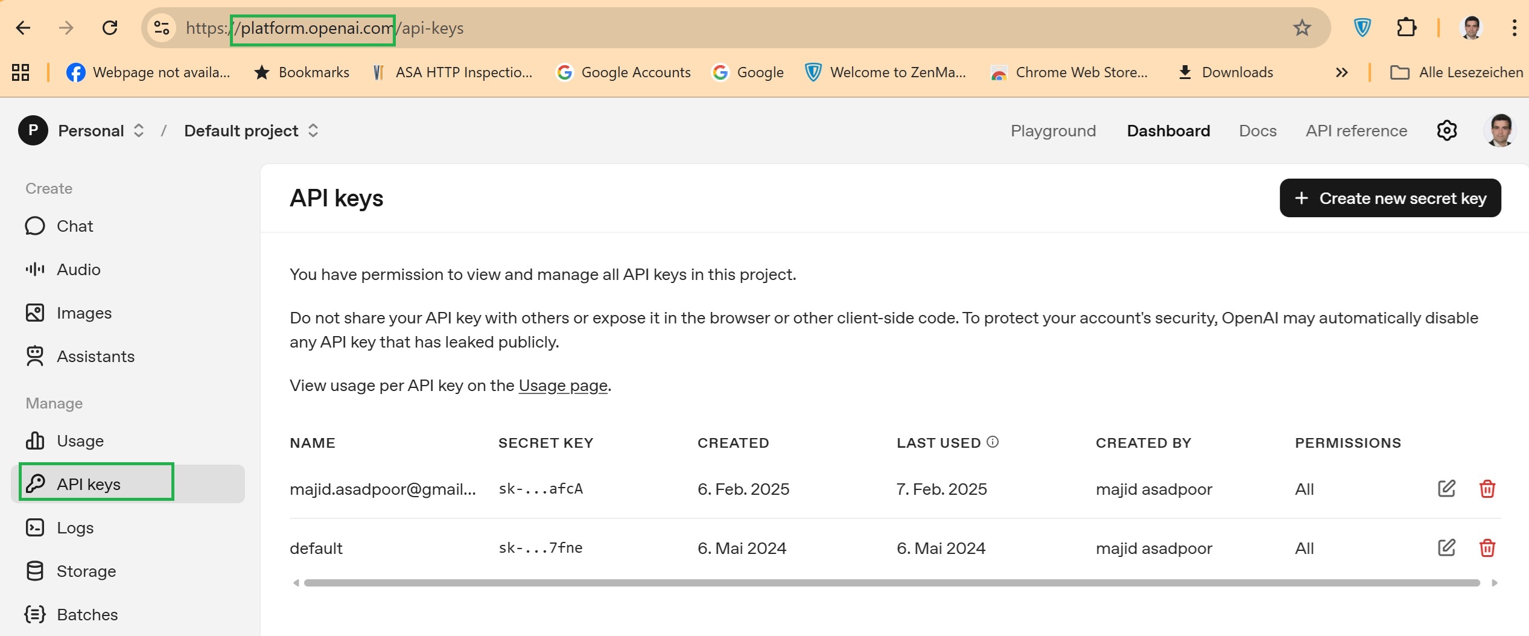This screenshot has height=636, width=1529.
Task: Open the Usage page link
Action: point(563,386)
